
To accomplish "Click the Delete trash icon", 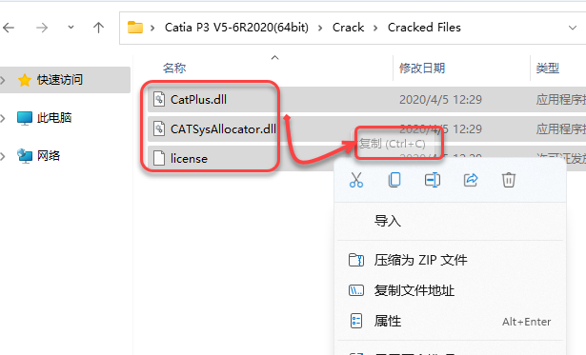I will pyautogui.click(x=508, y=180).
